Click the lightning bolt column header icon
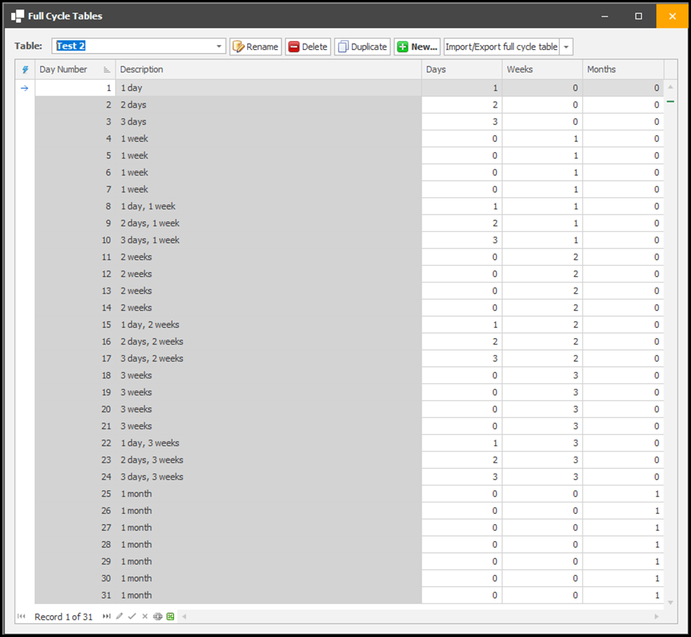Viewport: 691px width, 637px height. 25,69
